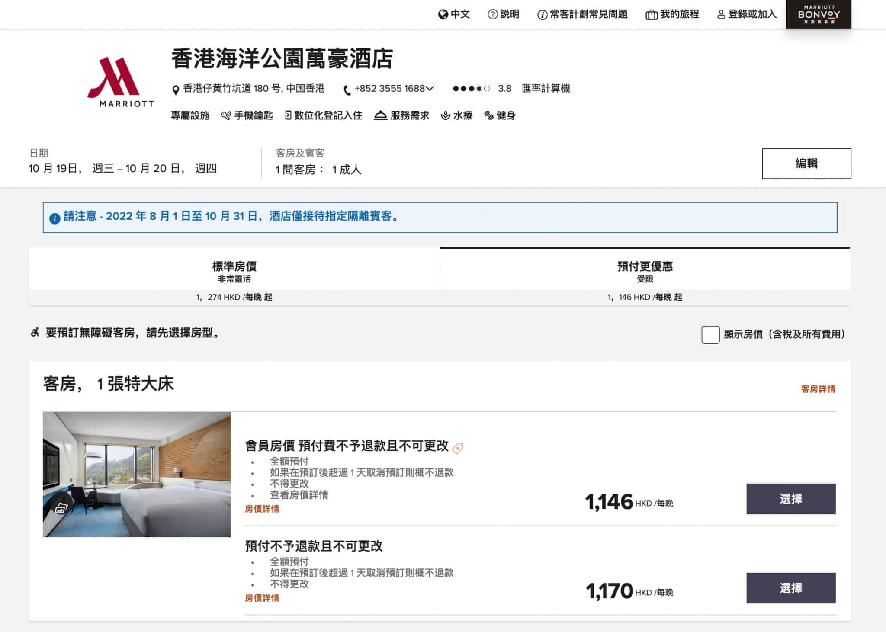
Task: Click the hotel title 香港海洋公園萬豪酒店
Action: (282, 59)
